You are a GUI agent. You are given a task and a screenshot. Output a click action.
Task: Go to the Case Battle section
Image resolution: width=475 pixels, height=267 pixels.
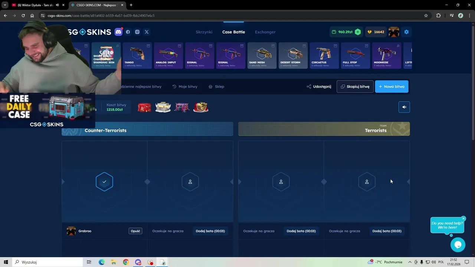233,32
